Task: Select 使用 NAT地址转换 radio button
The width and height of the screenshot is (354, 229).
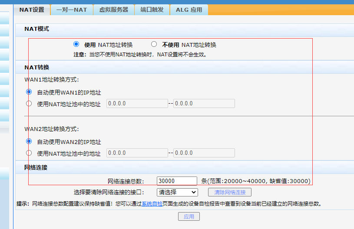Action: tap(76, 44)
